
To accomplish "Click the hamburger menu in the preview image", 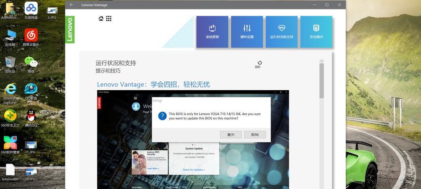I will [x=135, y=98].
